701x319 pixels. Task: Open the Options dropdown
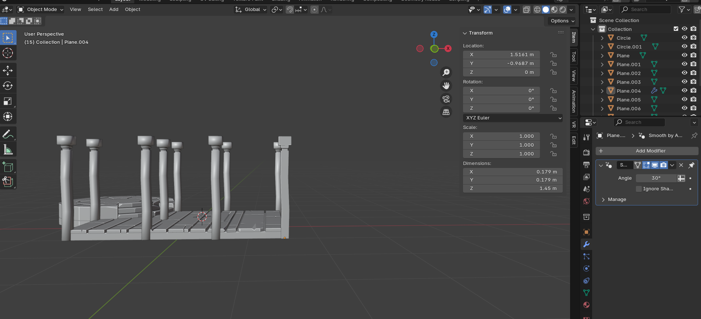point(562,21)
